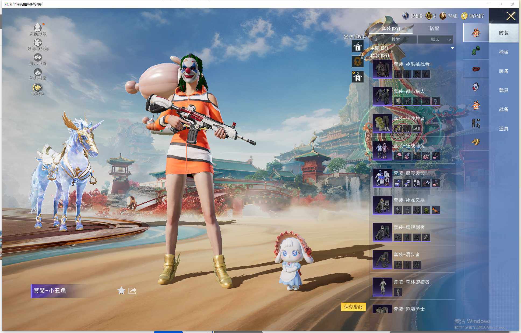521x333 pixels.
Task: Open 热力档案 flame icon
Action: tap(38, 72)
